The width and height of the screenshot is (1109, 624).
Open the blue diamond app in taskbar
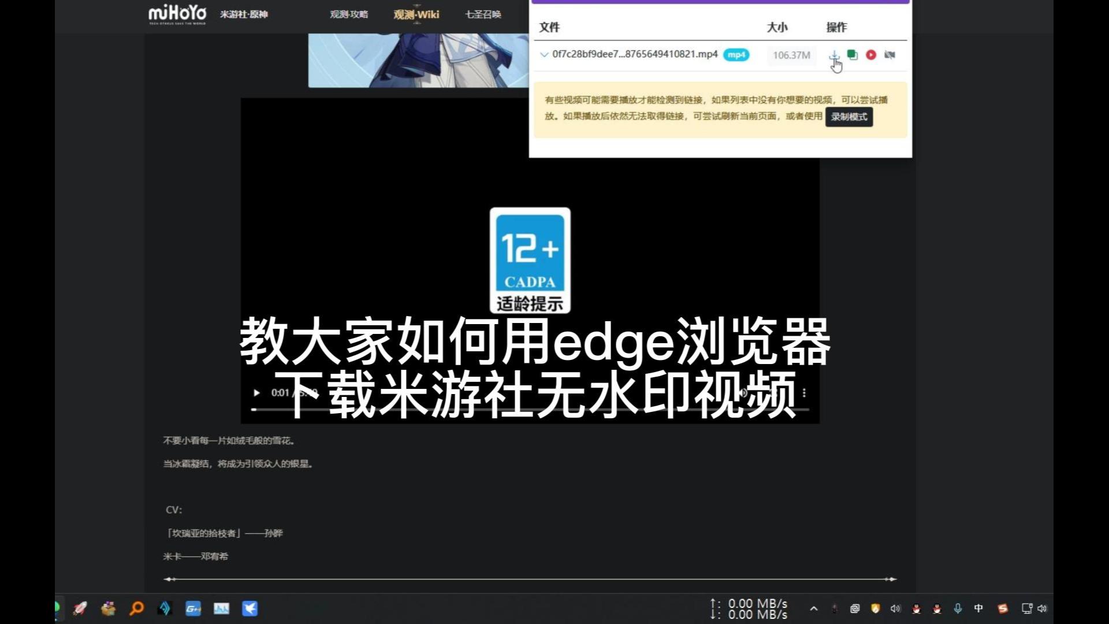pos(165,608)
